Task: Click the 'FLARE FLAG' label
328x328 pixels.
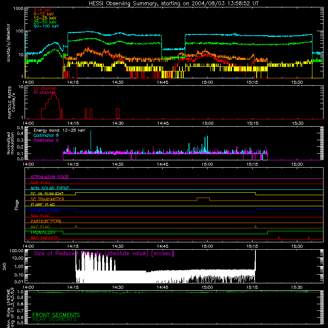Action: [x=43, y=205]
